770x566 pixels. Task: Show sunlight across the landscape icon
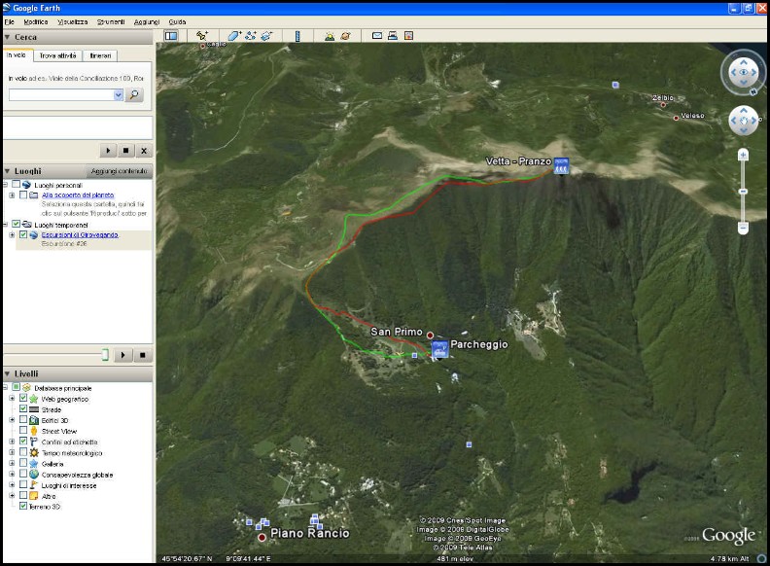[330, 35]
